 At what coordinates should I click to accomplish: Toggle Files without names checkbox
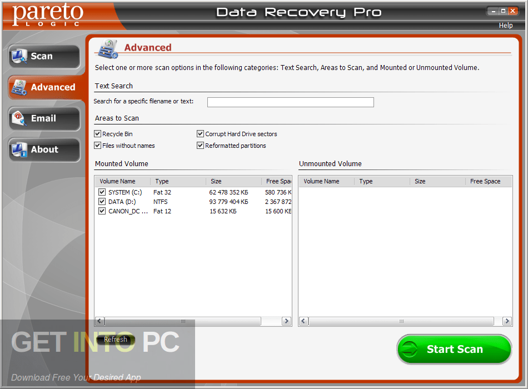98,145
